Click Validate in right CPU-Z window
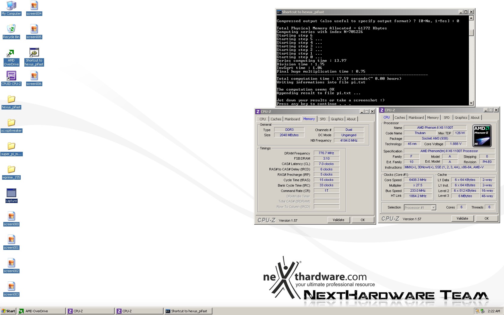 tap(462, 218)
